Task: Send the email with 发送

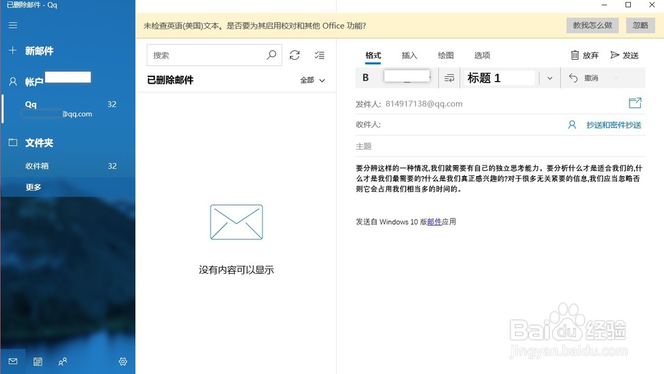Action: click(x=624, y=56)
